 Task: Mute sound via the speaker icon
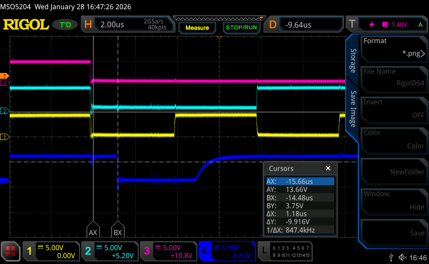[x=403, y=257]
